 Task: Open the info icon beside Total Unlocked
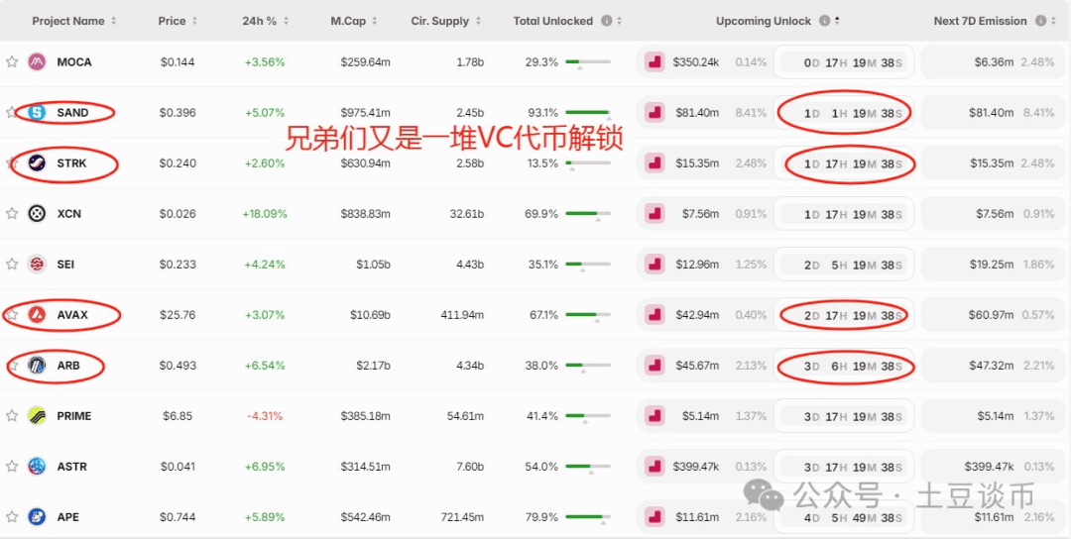point(606,21)
